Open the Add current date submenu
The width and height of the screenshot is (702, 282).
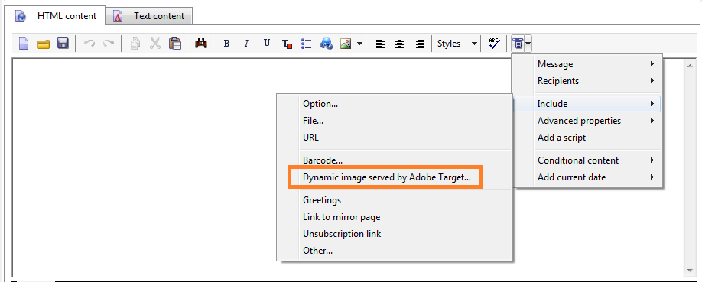point(587,177)
